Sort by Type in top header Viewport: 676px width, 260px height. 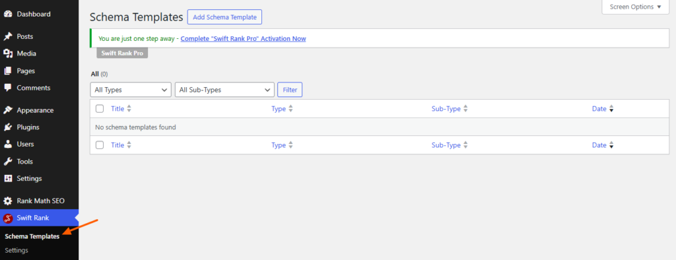click(x=279, y=109)
